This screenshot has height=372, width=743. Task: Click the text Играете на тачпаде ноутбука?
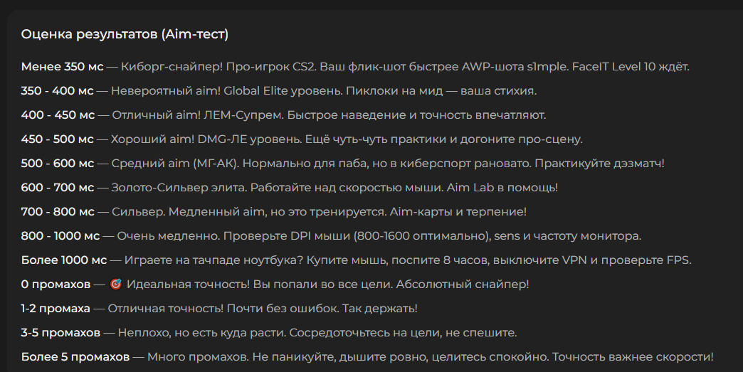tap(214, 260)
